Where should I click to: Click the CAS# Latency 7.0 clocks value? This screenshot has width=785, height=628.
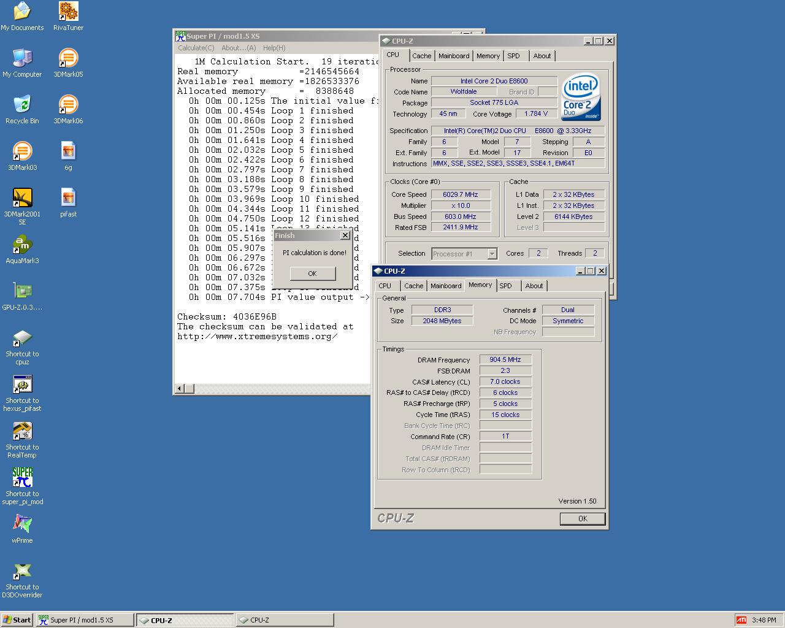[505, 381]
